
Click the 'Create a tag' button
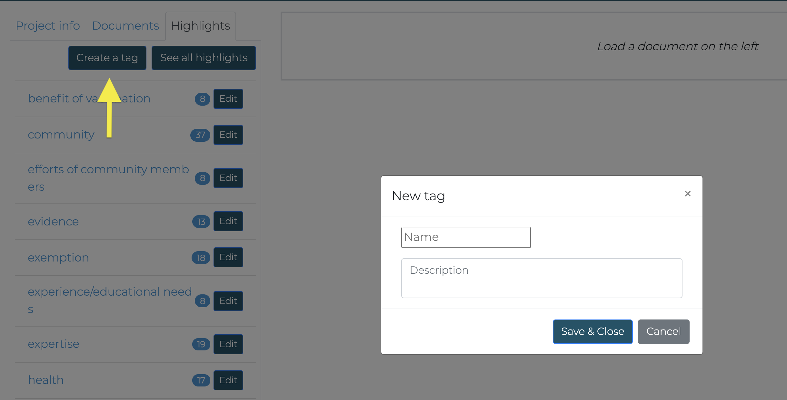[x=107, y=58]
